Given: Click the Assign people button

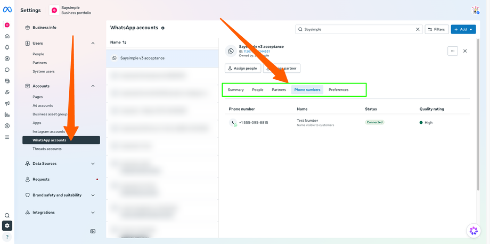Looking at the screenshot, I should 243,69.
